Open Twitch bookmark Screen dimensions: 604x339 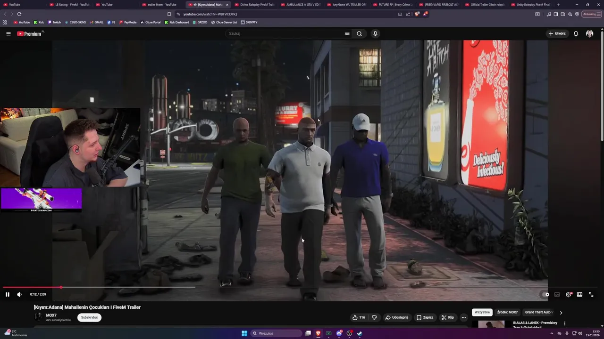tap(54, 22)
